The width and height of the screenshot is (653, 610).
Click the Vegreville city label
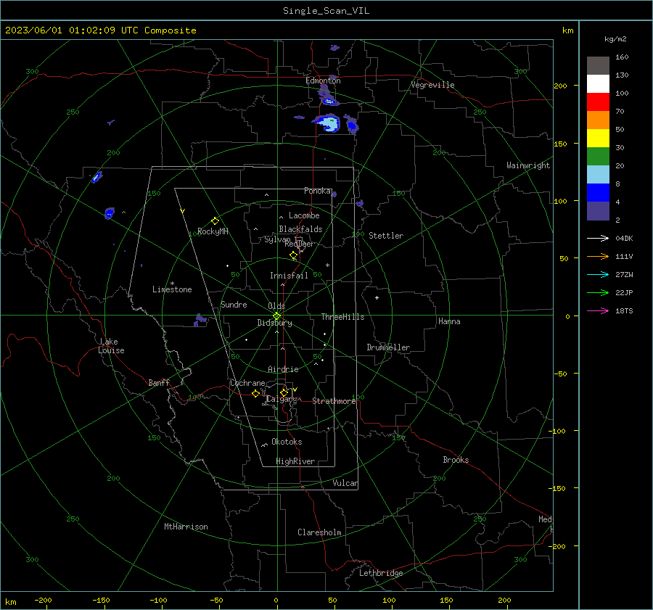432,85
